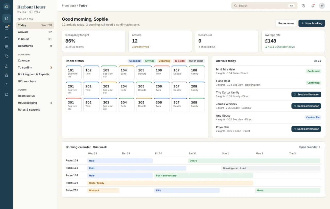Click the Room move button

click(286, 23)
